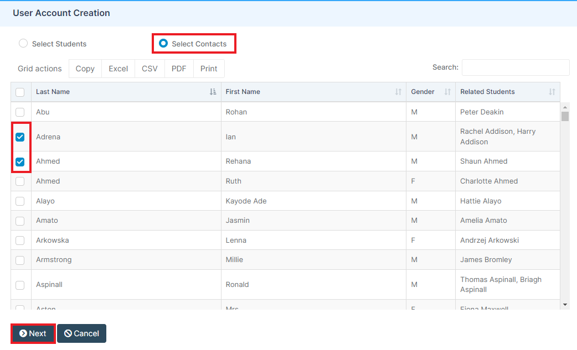
Task: Copy the grid data
Action: [85, 69]
